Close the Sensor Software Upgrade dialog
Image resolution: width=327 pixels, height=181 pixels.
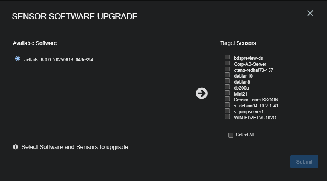[310, 13]
